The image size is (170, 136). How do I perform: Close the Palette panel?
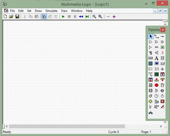(163, 30)
